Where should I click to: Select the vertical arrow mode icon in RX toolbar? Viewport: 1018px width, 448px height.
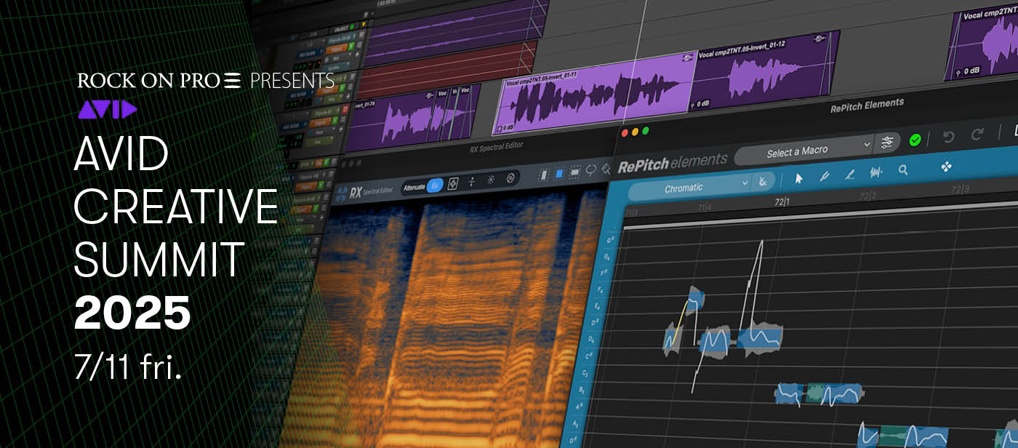pos(472,181)
